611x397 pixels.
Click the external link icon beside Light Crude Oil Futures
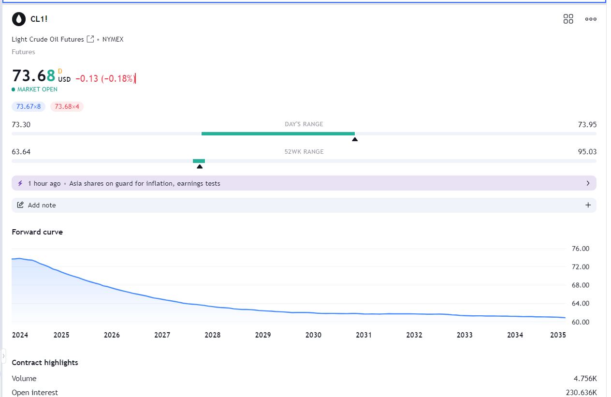click(90, 39)
